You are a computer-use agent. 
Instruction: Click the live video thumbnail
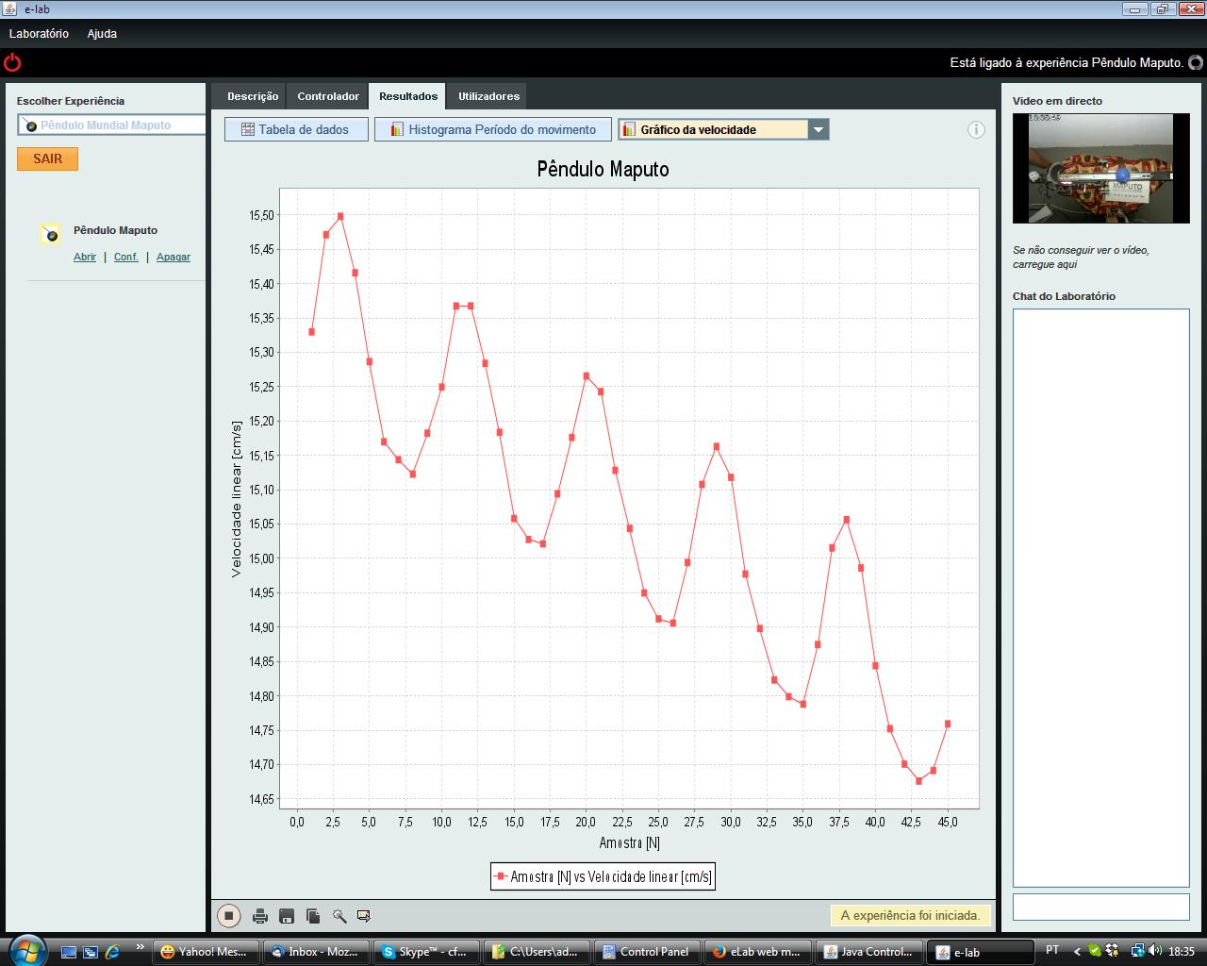pyautogui.click(x=1101, y=168)
